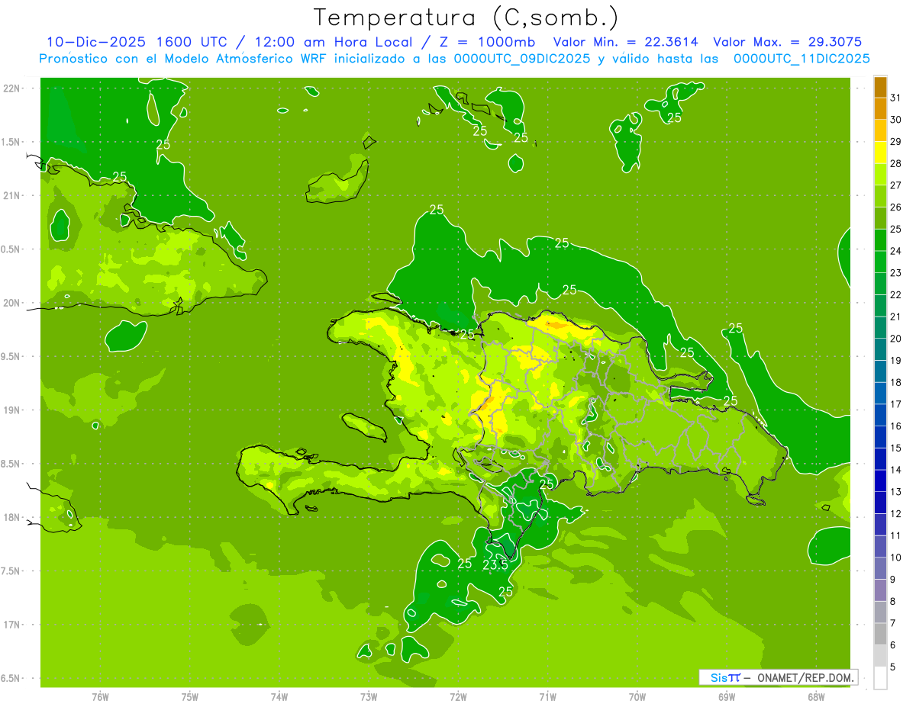Click the "8" label on the color scale
The height and width of the screenshot is (707, 916).
tap(893, 602)
